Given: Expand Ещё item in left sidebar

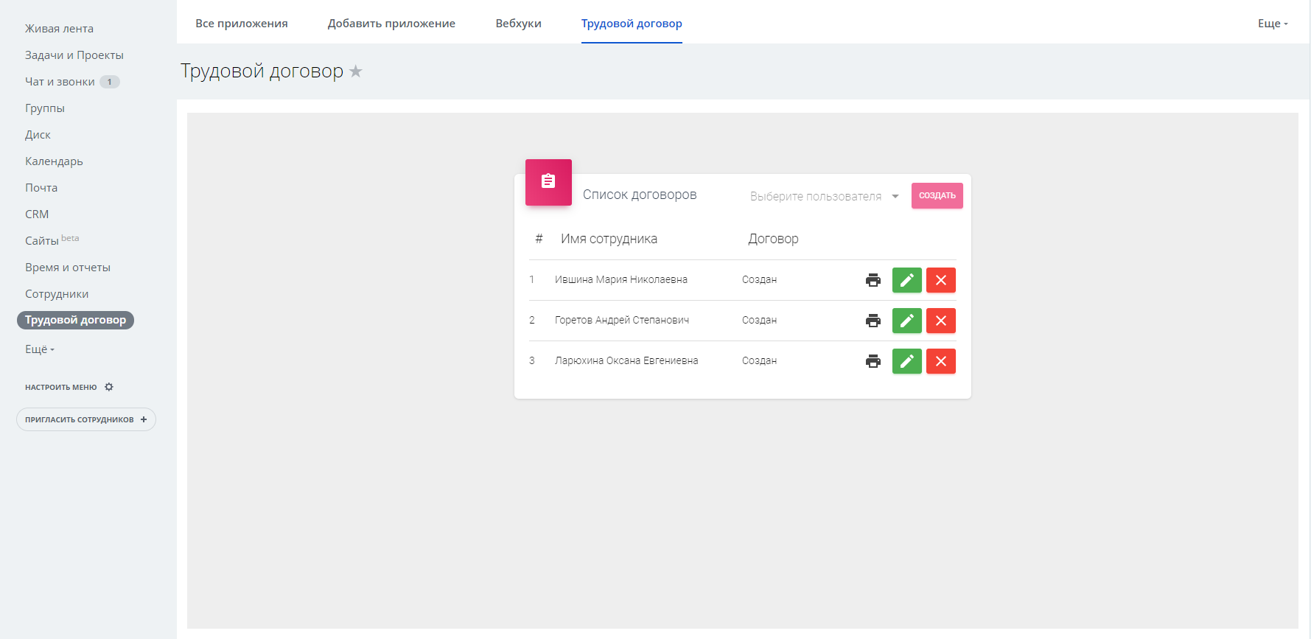Looking at the screenshot, I should pyautogui.click(x=40, y=349).
